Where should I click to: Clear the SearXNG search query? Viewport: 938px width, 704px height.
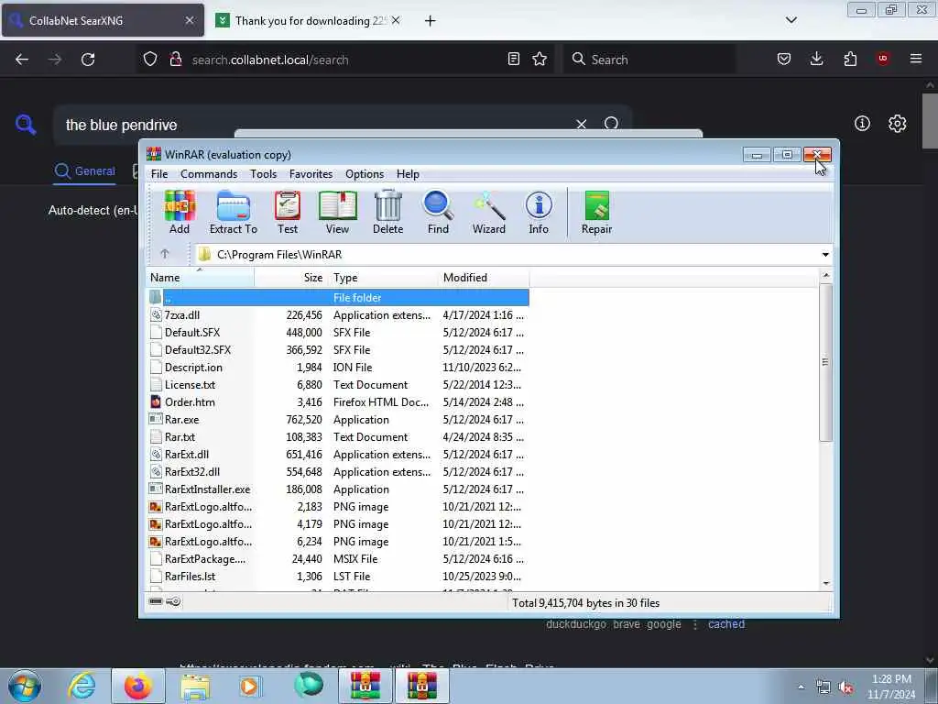pos(581,124)
